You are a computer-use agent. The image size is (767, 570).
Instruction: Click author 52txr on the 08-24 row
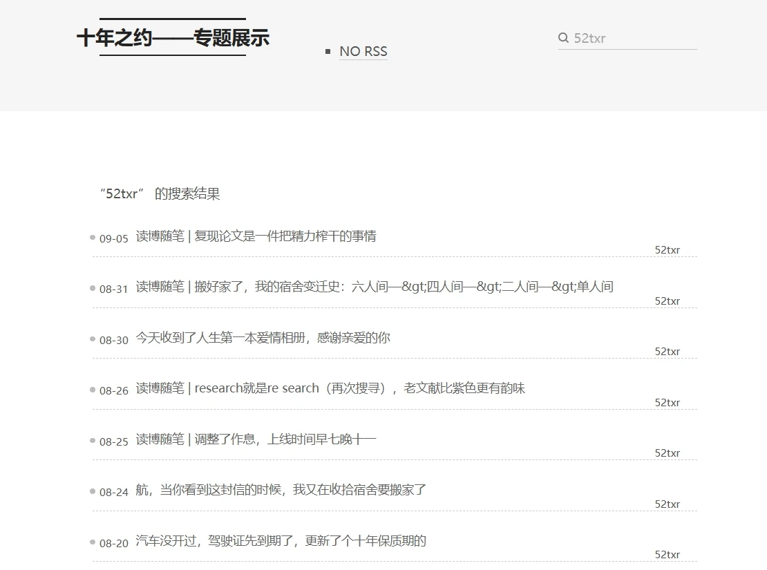[667, 504]
